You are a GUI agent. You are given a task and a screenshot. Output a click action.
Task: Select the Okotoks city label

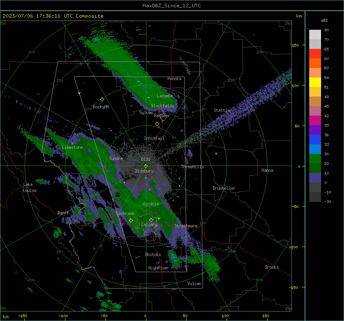[x=153, y=255]
